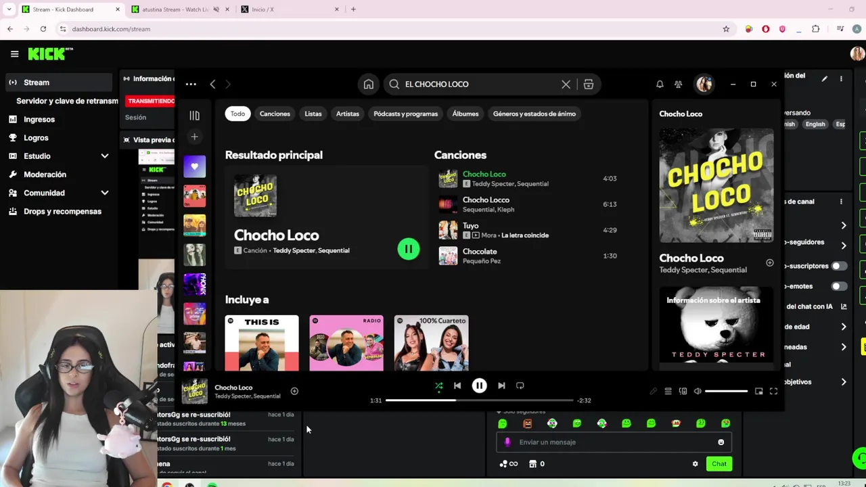The width and height of the screenshot is (866, 487).
Task: Select Listas filter chip
Action: tap(313, 114)
